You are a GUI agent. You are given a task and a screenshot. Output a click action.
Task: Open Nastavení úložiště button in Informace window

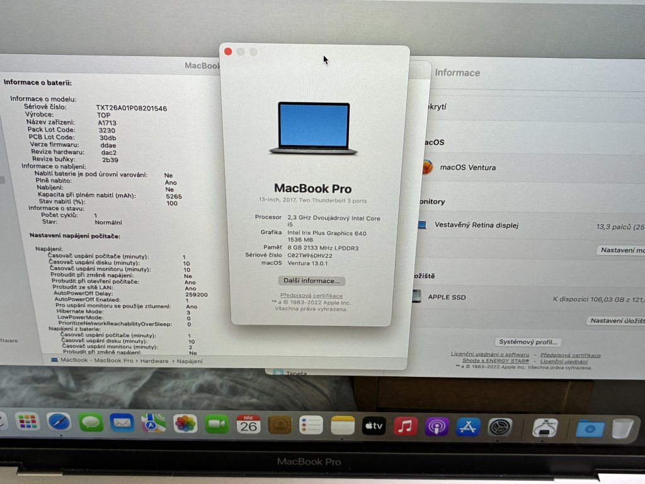pyautogui.click(x=615, y=321)
